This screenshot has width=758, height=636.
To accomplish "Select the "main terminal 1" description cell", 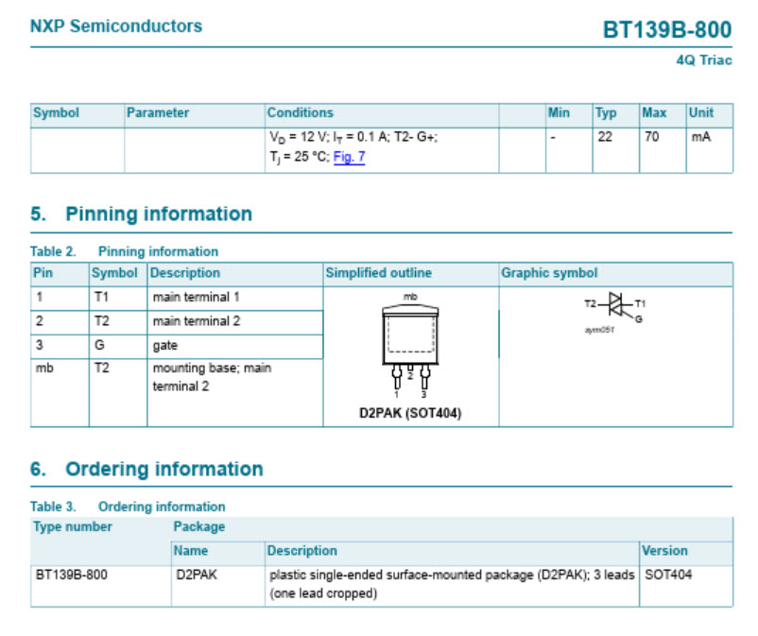I will point(197,297).
